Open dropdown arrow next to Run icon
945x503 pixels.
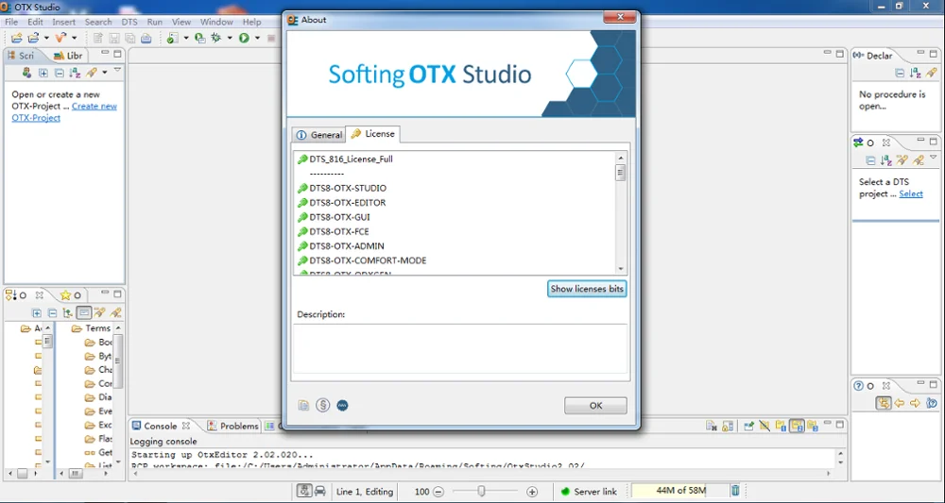point(257,38)
